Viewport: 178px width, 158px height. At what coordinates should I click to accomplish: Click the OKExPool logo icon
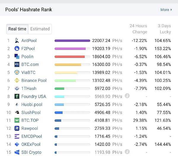coord(17,144)
